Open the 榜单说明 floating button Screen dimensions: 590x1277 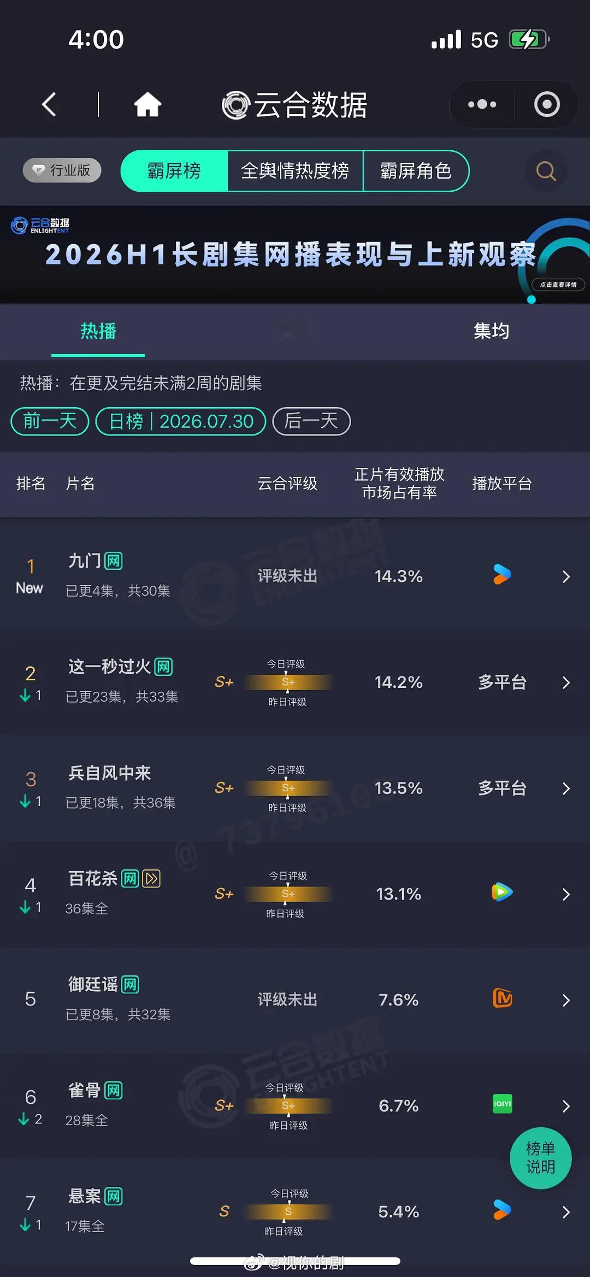pos(540,1158)
